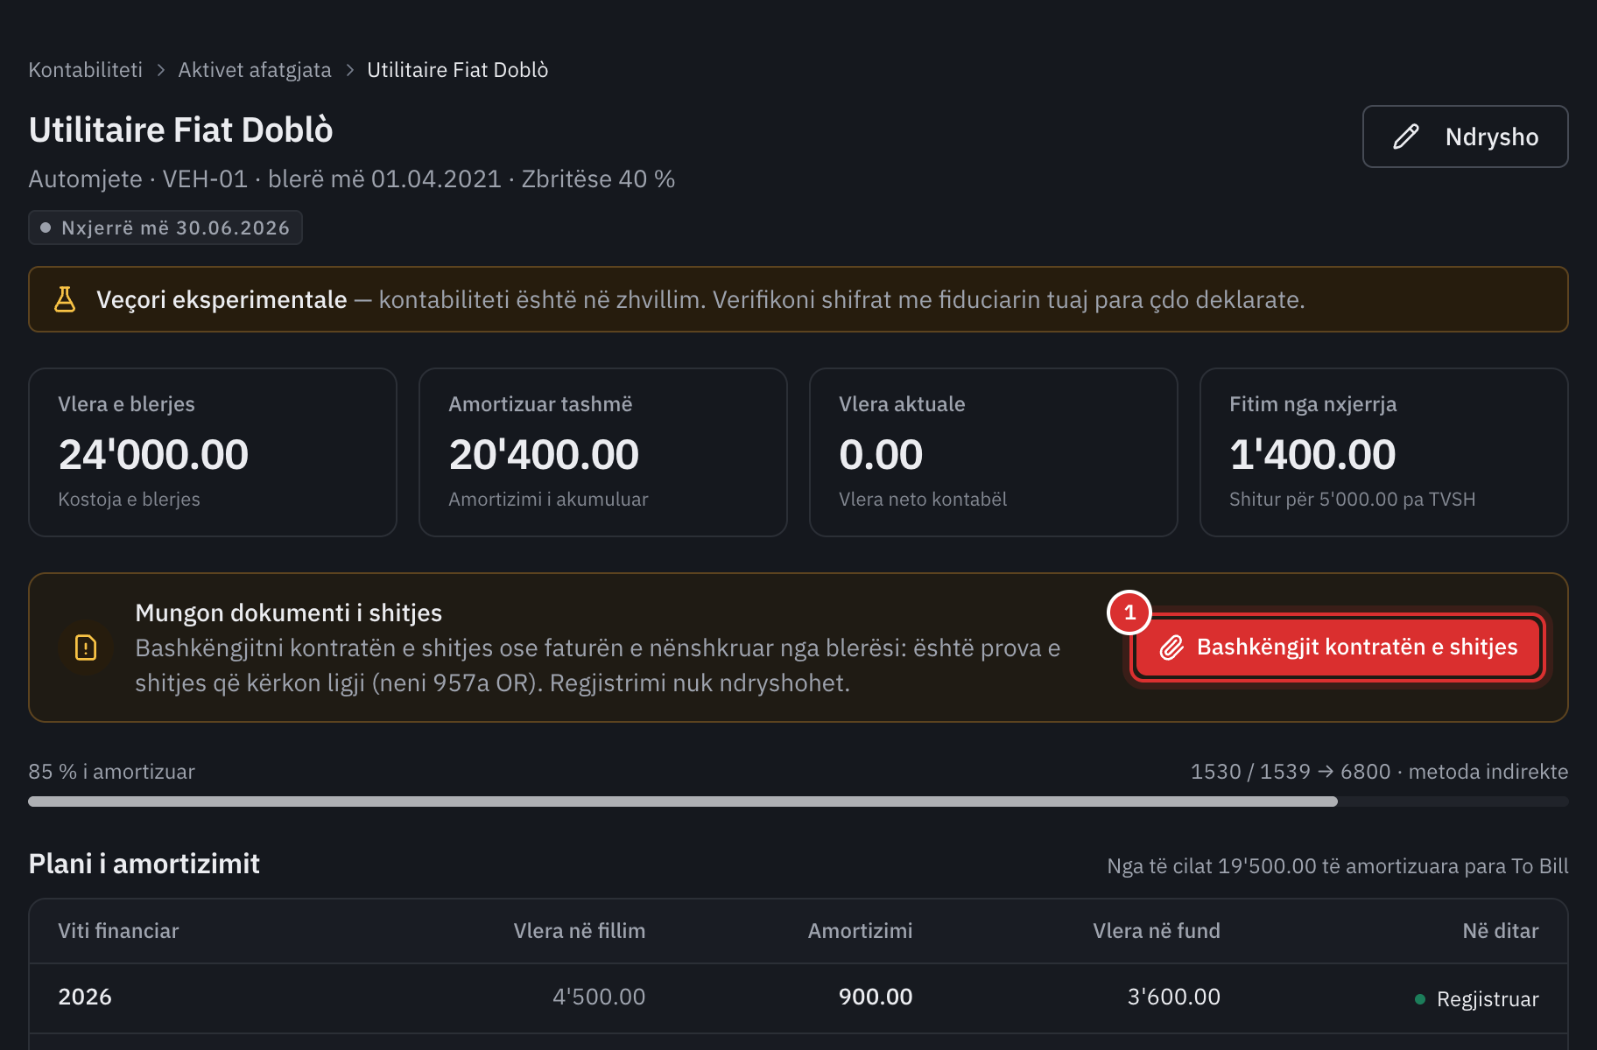The height and width of the screenshot is (1050, 1597).
Task: Open the Kontabiliteti breadcrumb link
Action: pyautogui.click(x=85, y=70)
